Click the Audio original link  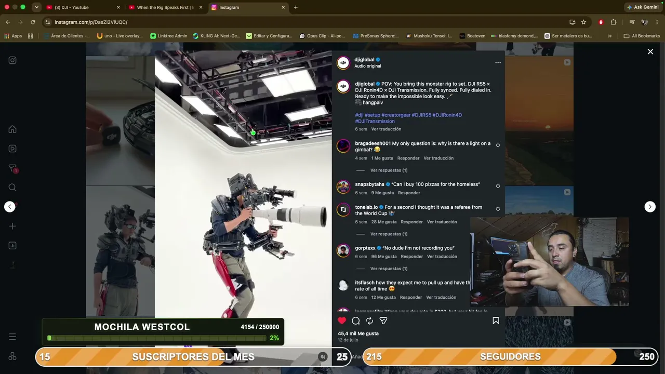click(367, 66)
